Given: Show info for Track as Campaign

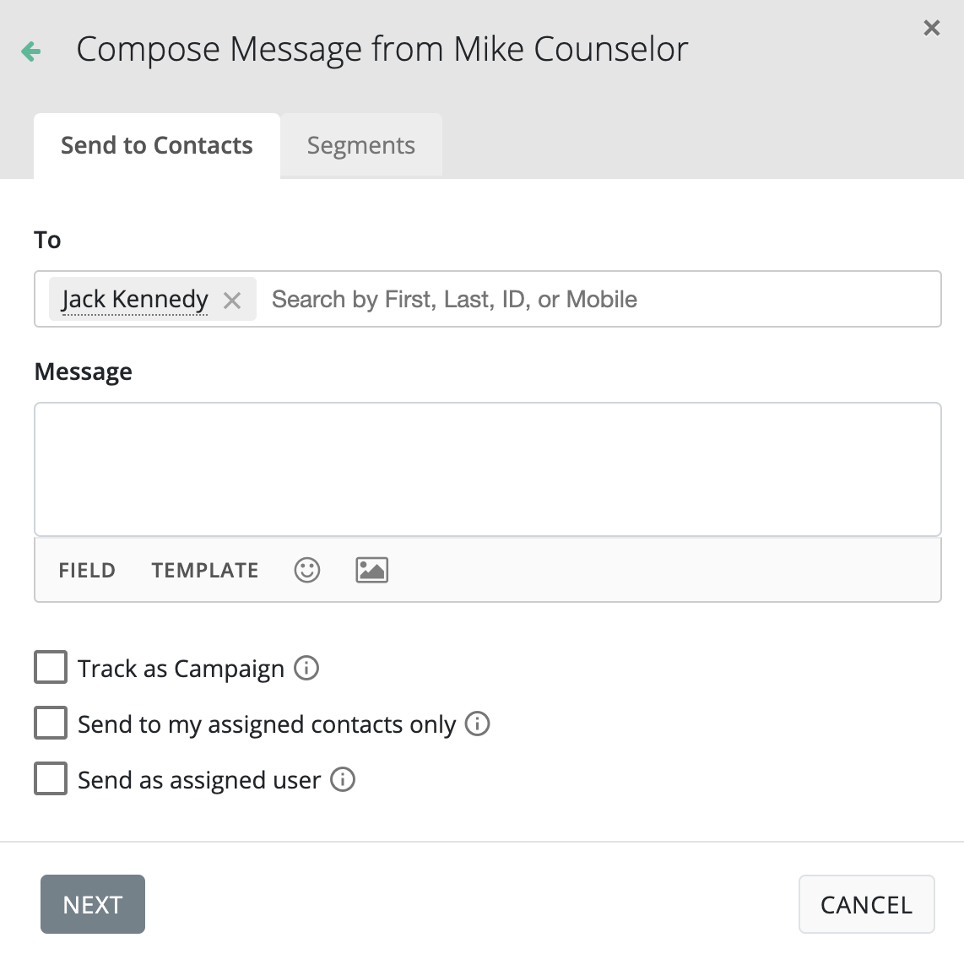Looking at the screenshot, I should click(x=306, y=668).
